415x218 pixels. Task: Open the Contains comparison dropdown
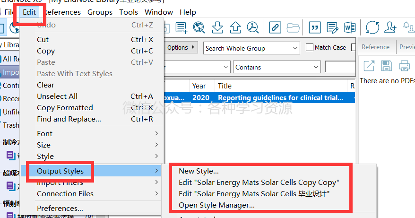[x=277, y=67]
